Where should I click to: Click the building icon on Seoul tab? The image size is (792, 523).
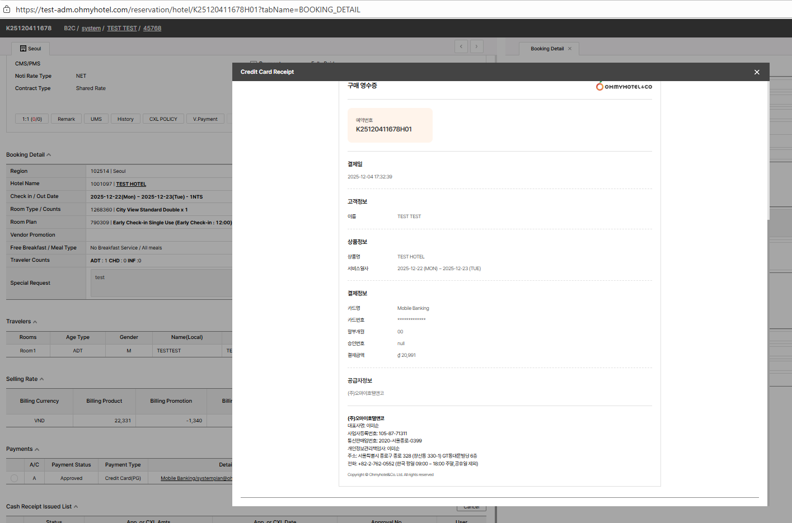click(x=23, y=49)
